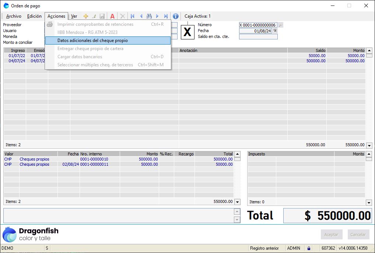Open the Edición menu
The width and height of the screenshot is (375, 253).
(34, 16)
